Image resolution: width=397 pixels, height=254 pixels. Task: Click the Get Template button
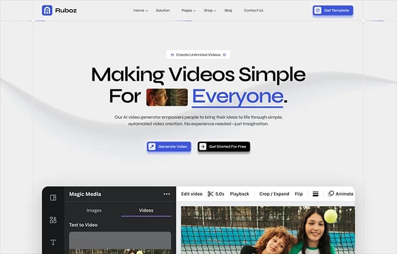[x=333, y=10]
